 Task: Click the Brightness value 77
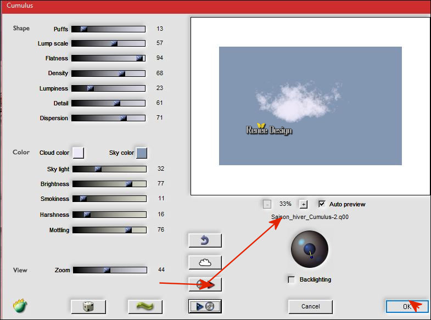tap(161, 183)
